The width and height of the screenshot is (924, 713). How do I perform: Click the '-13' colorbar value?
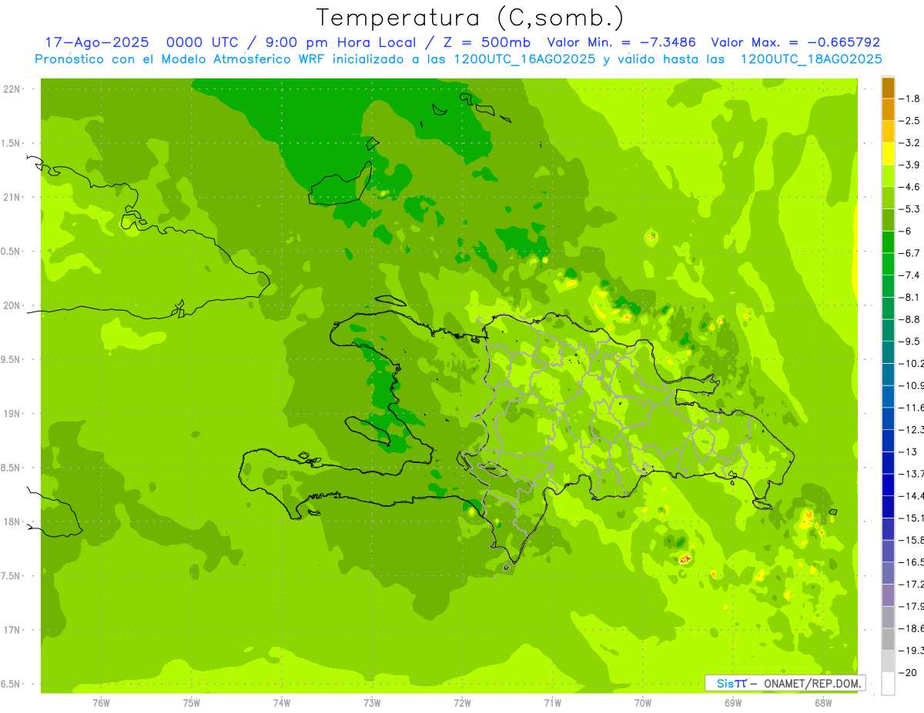coord(907,451)
